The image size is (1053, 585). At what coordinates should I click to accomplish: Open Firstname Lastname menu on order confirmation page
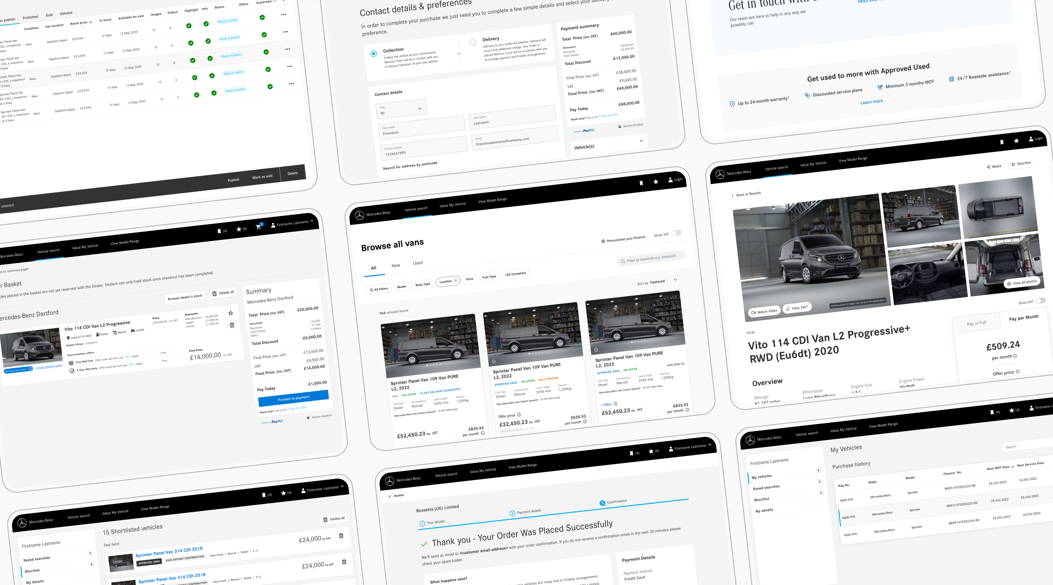pos(690,447)
